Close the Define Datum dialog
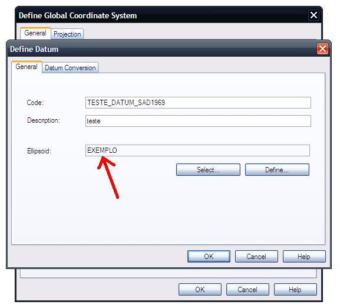 [322, 48]
